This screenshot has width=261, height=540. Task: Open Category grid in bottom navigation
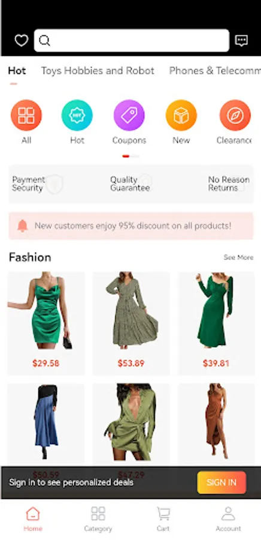(x=98, y=519)
